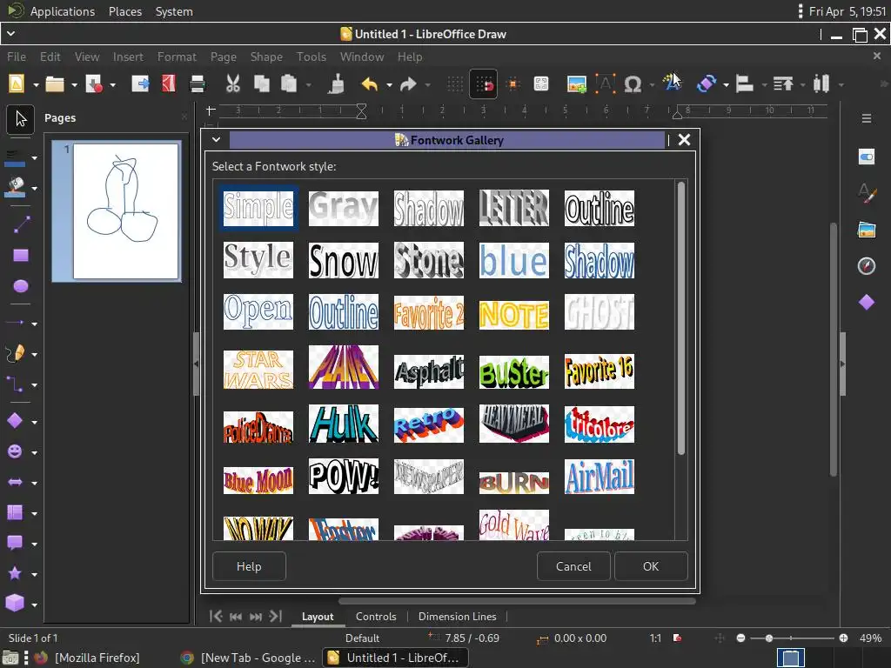Open the Tools menu
Image resolution: width=891 pixels, height=668 pixels.
(312, 57)
